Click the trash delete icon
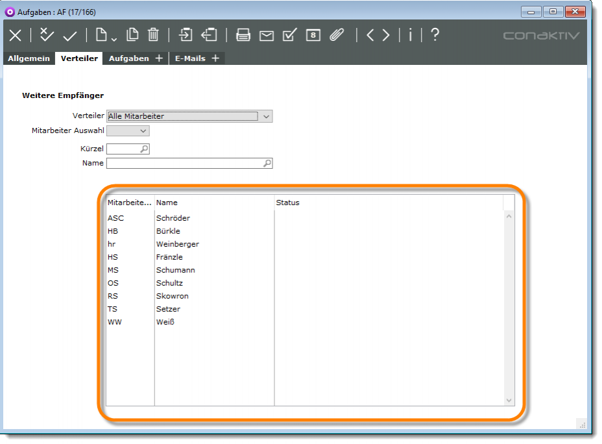 pos(153,35)
